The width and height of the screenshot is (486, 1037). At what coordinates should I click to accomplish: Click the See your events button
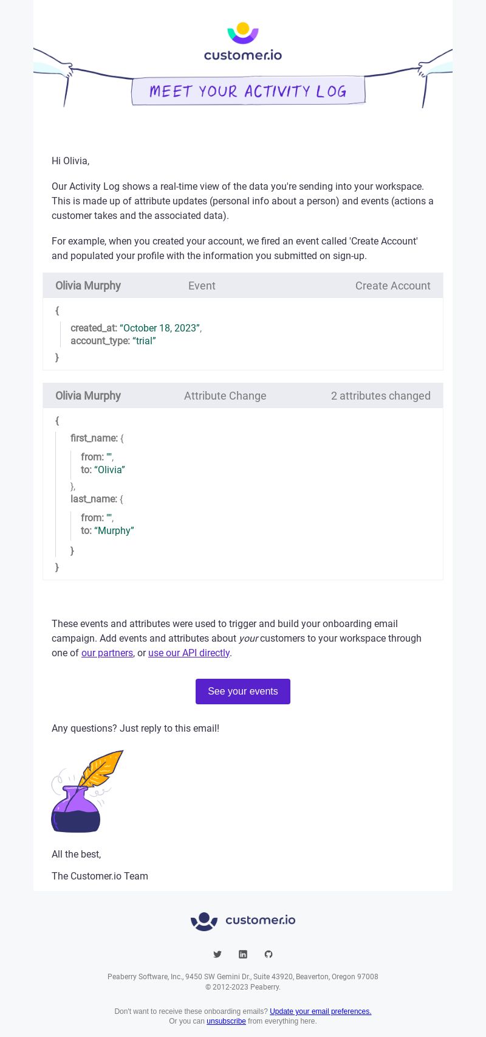coord(243,692)
